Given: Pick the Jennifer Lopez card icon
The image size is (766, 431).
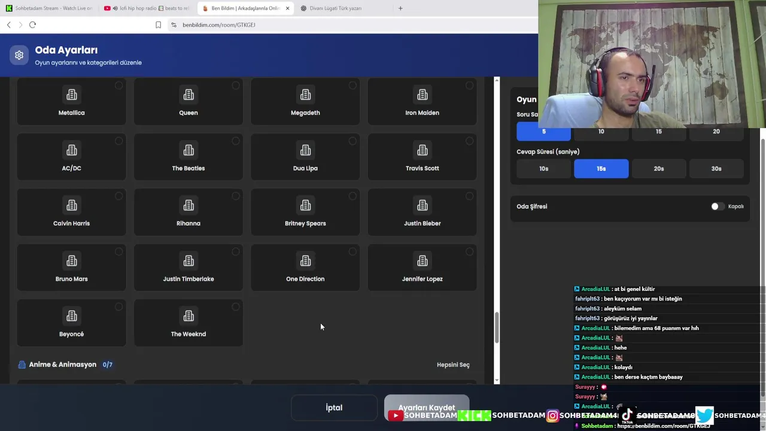Looking at the screenshot, I should (422, 261).
